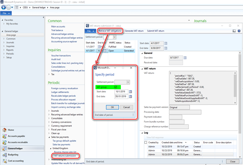Open Voucher transactions link

(61, 55)
